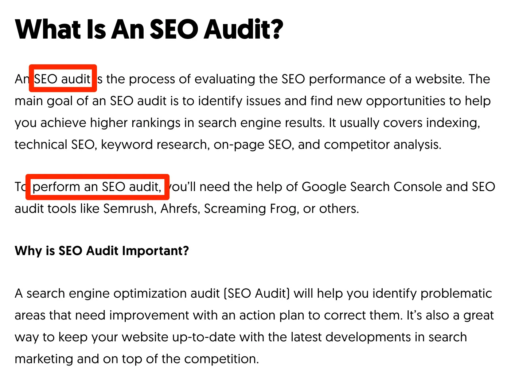Click the "Why is SEO Audit Important?" subheading
Image resolution: width=511 pixels, height=377 pixels.
coord(102,251)
